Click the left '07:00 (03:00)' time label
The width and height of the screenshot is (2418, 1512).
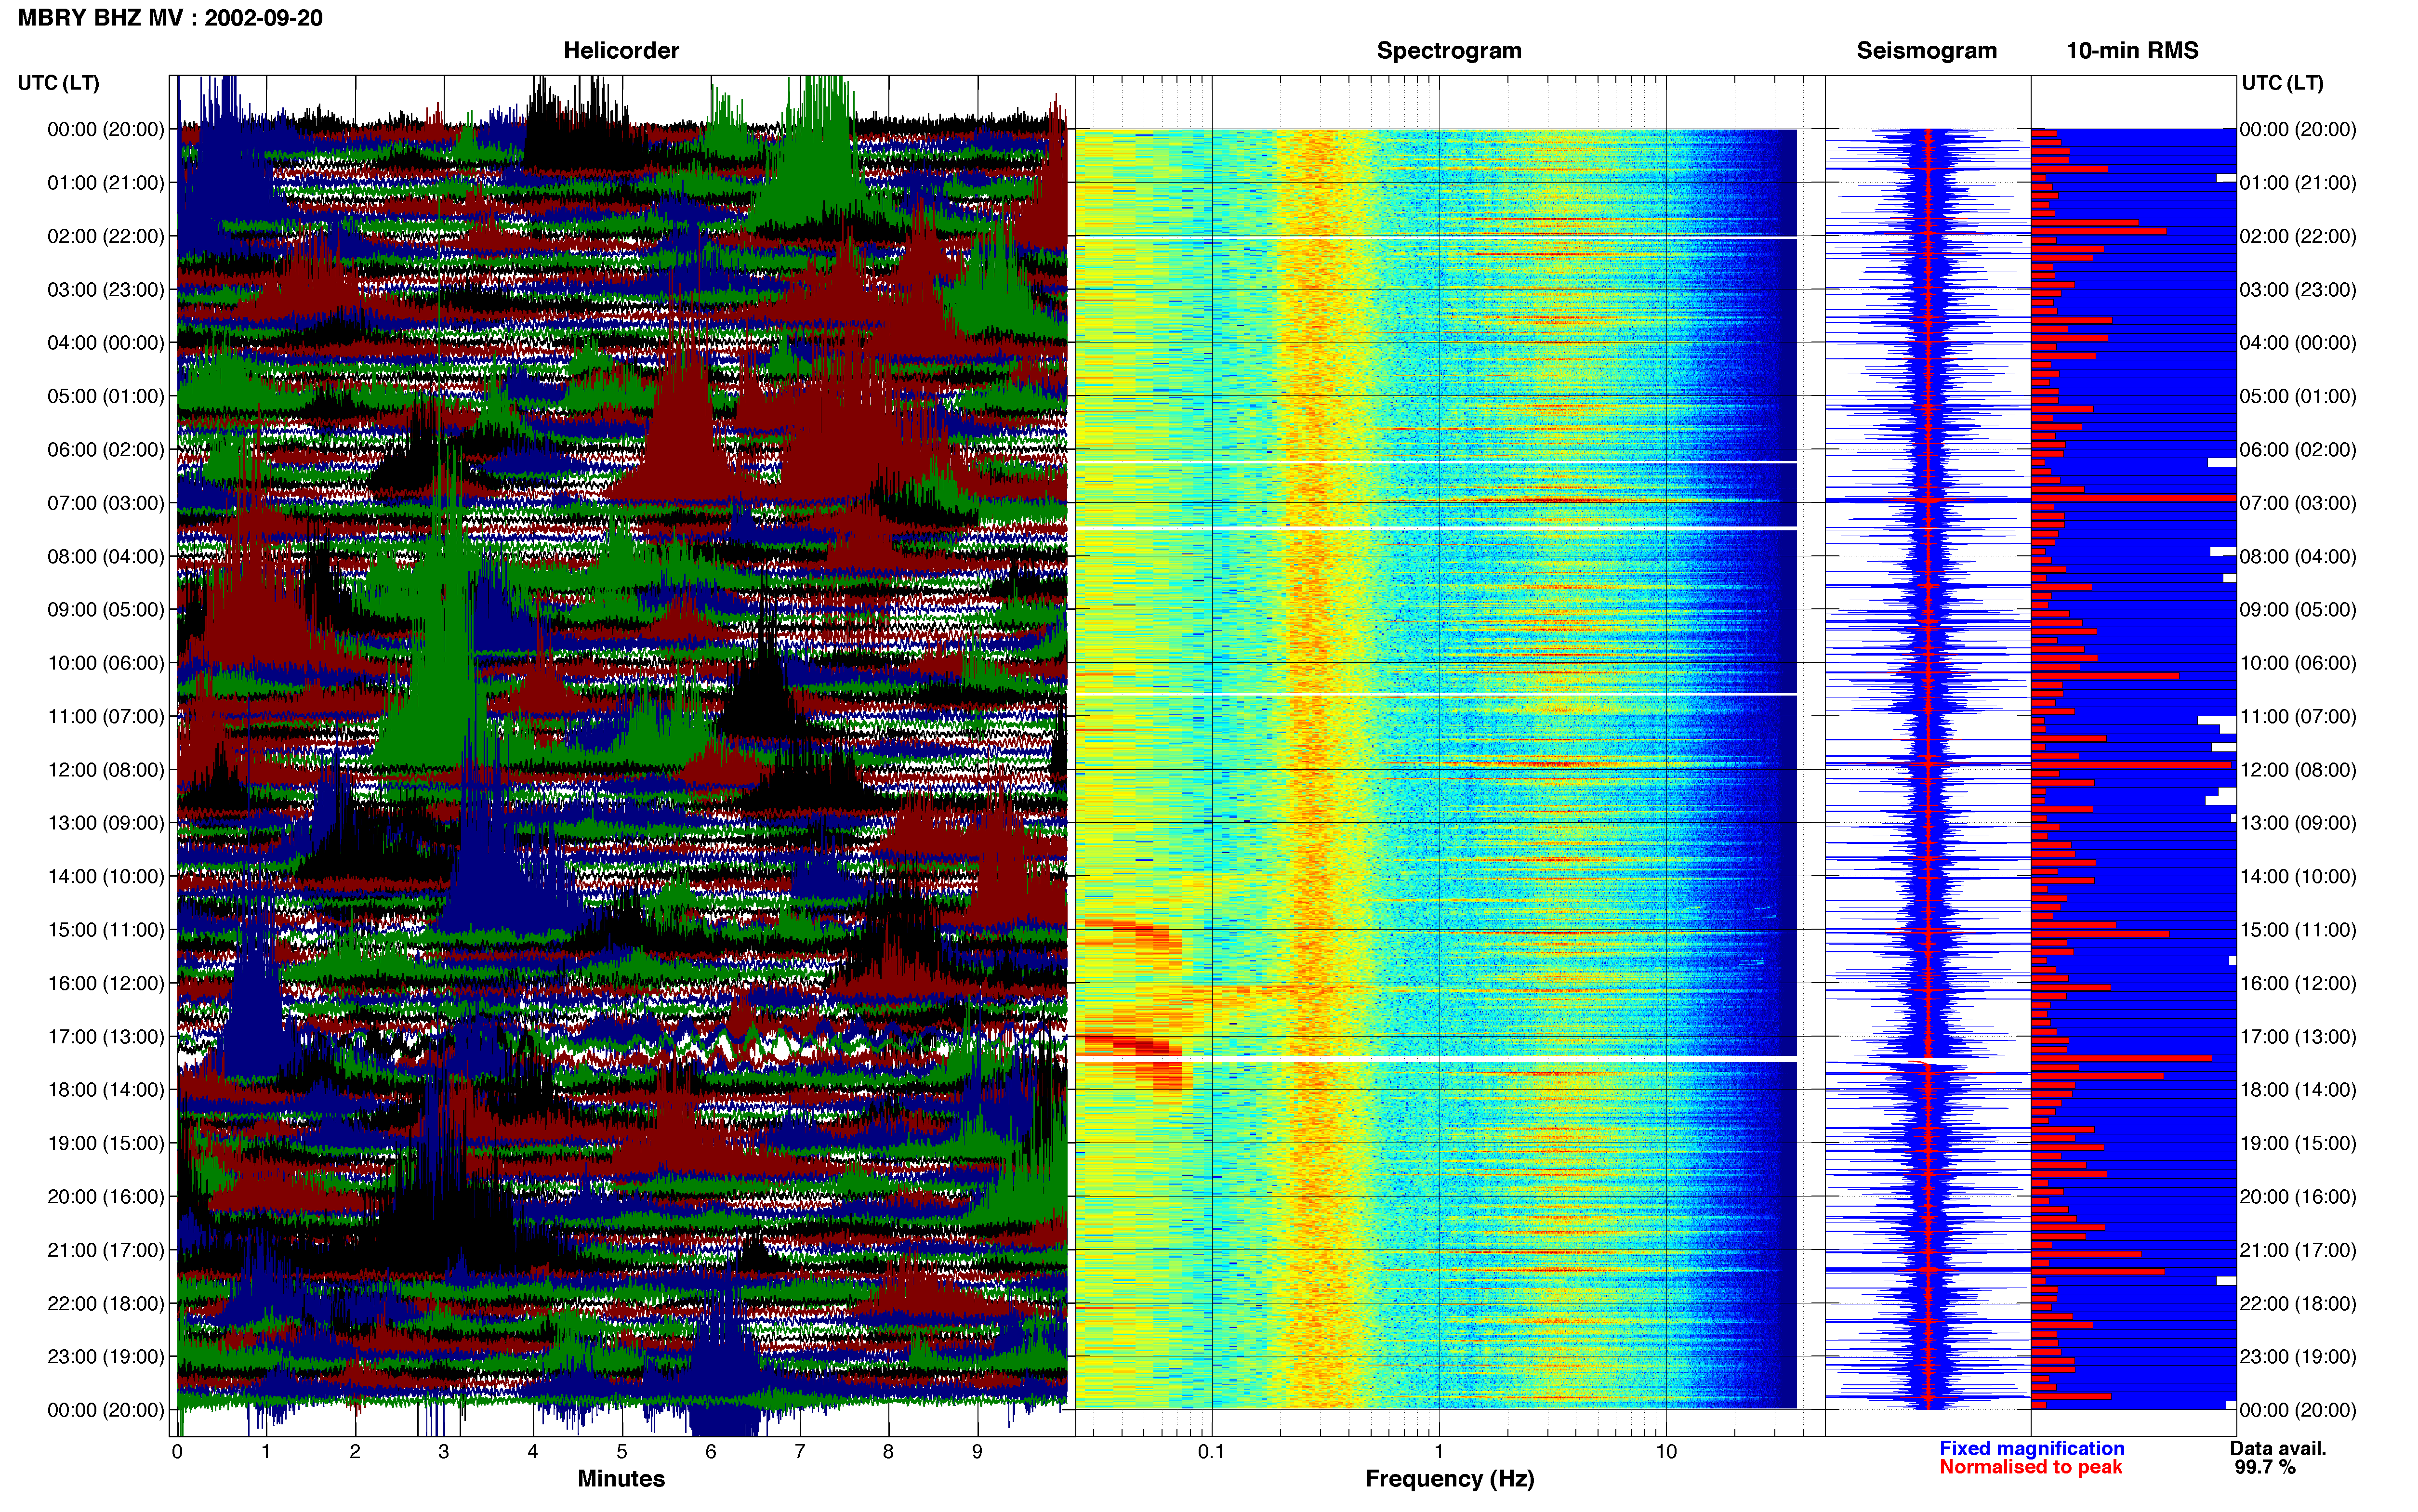click(106, 503)
